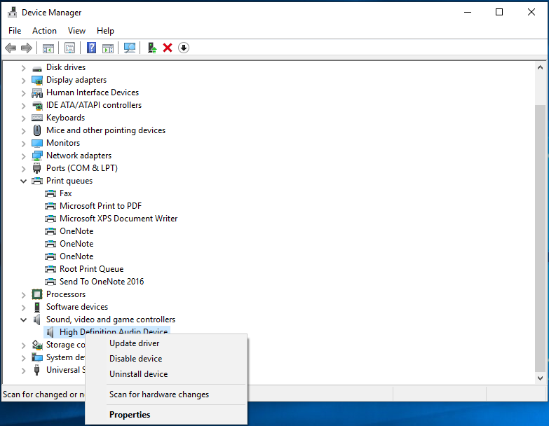Expand the Storage controllers node
549x426 pixels.
[x=23, y=345]
